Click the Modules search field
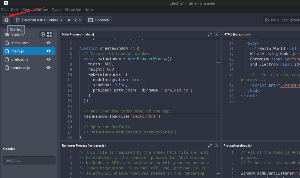300x178 pixels. point(29,160)
